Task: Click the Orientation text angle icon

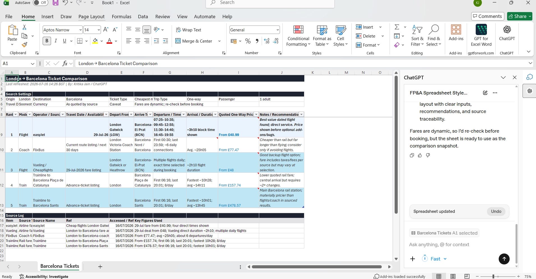Action: (157, 30)
